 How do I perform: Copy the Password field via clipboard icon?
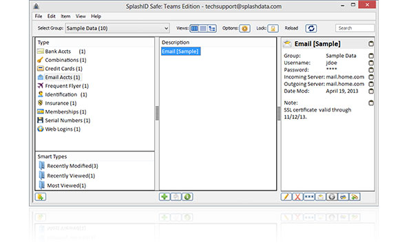point(371,69)
